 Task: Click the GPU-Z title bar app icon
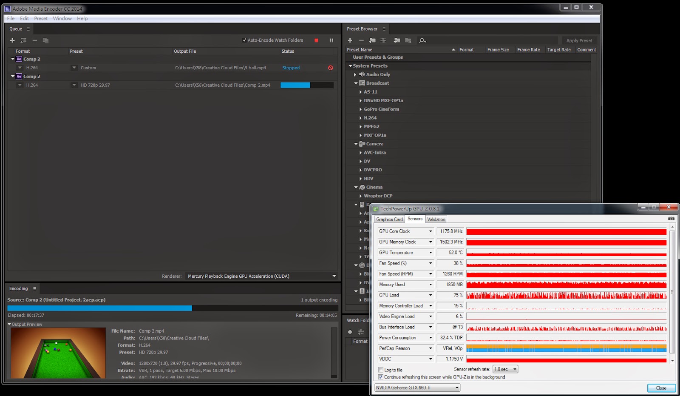click(376, 209)
